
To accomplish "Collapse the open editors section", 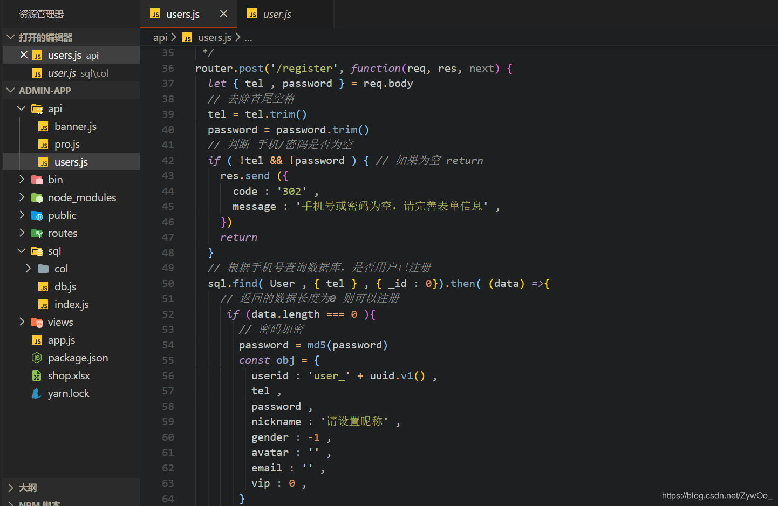I will (x=10, y=37).
